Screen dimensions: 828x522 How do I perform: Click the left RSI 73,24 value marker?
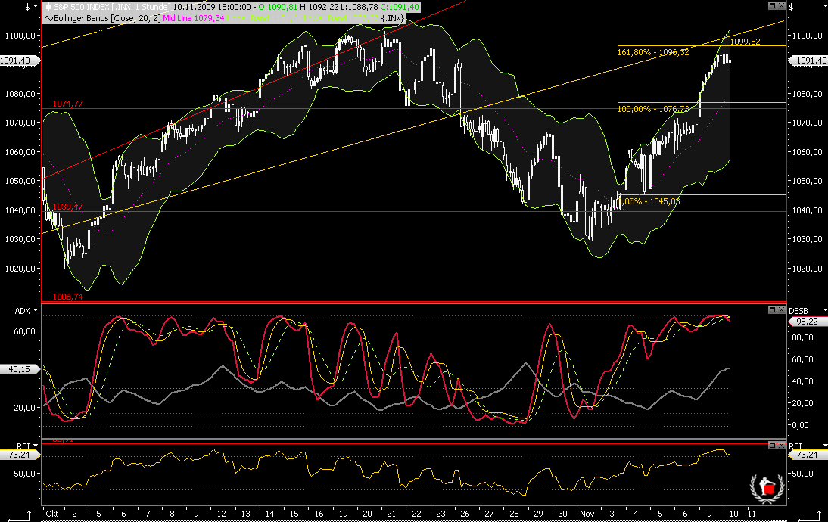20,455
